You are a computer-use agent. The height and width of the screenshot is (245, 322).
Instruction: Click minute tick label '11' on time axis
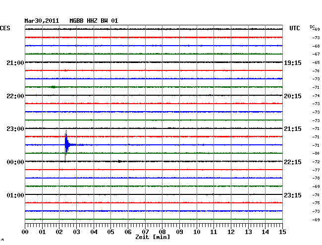click(214, 232)
